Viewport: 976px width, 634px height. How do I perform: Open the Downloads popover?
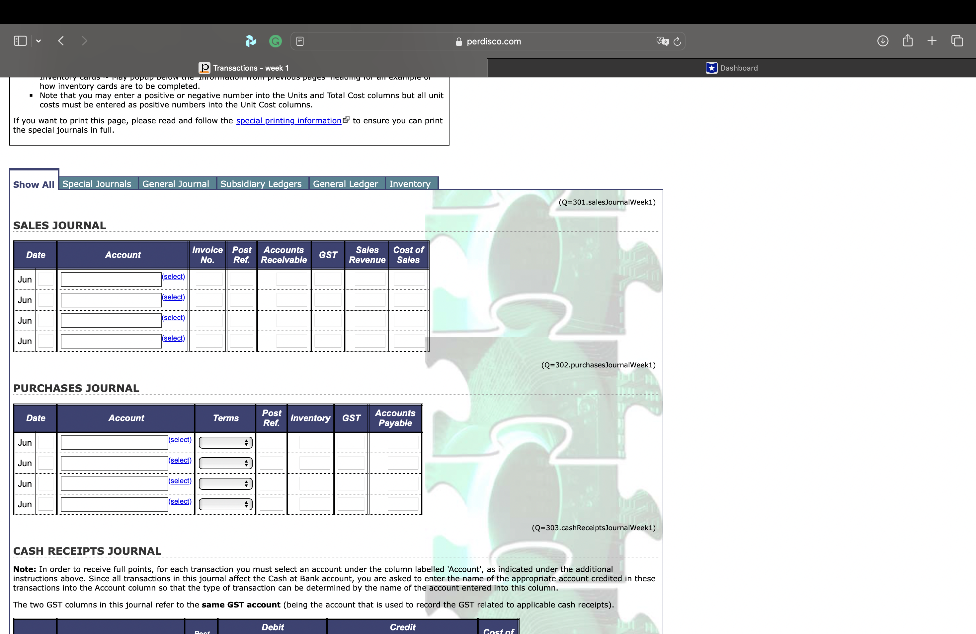click(883, 40)
